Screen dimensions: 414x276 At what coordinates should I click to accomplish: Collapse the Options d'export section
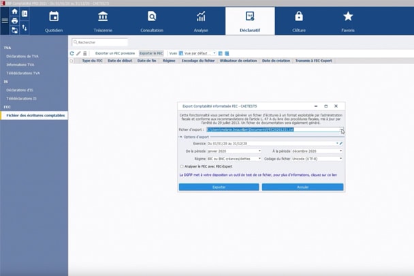click(x=180, y=137)
